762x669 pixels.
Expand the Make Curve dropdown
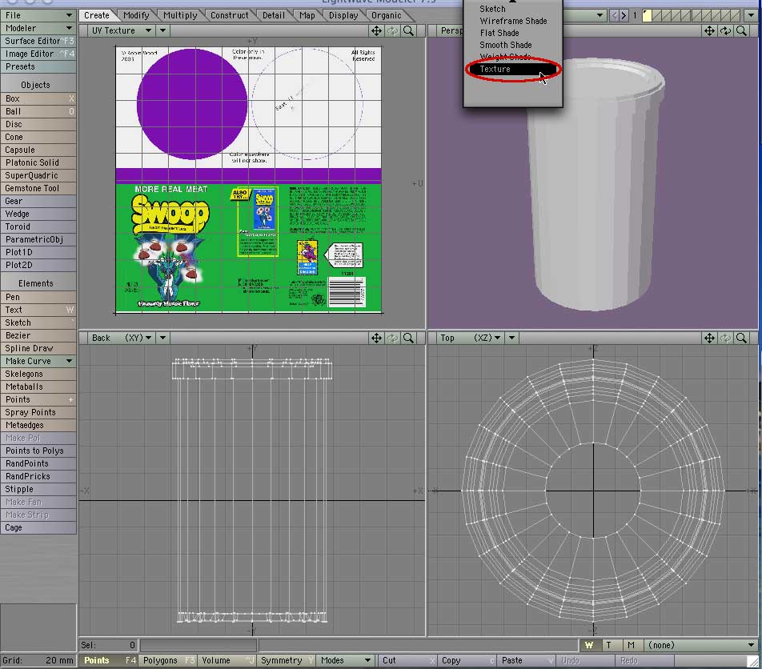[x=38, y=362]
